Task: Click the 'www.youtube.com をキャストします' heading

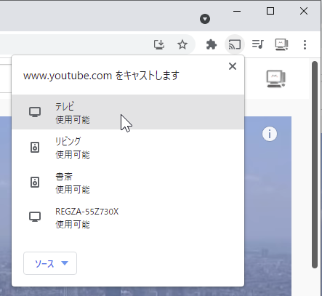Action: 101,76
